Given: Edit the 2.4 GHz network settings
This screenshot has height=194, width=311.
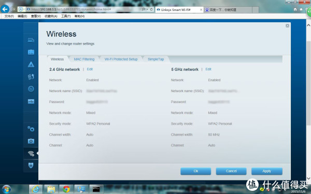Looking at the screenshot, I should [x=90, y=69].
